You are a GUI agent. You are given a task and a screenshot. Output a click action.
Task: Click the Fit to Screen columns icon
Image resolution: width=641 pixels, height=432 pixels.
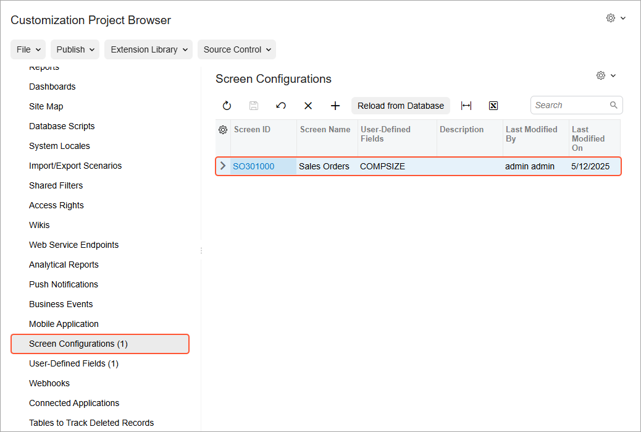pos(466,106)
